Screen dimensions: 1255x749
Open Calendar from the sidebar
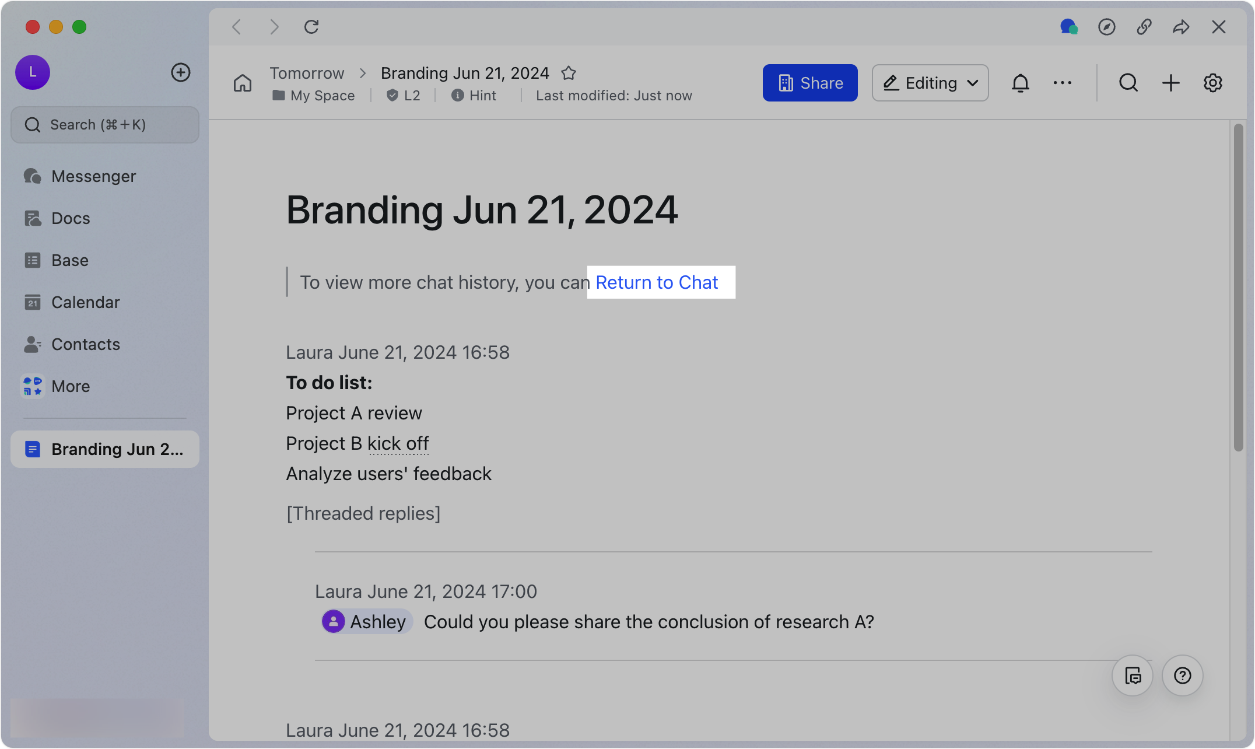click(85, 302)
